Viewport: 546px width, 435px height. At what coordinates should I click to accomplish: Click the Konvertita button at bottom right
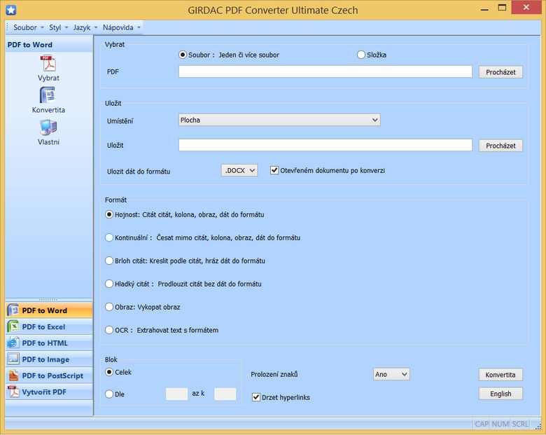tap(500, 375)
